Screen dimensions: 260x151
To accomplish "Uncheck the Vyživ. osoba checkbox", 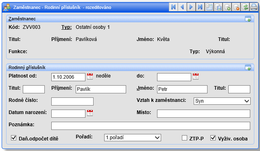I will coord(213,138).
